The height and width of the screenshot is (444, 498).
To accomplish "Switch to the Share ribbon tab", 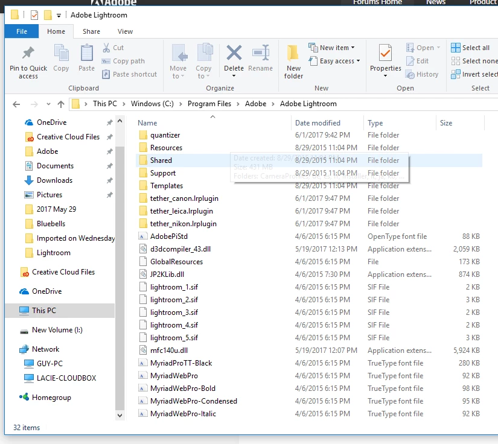I will click(x=91, y=31).
